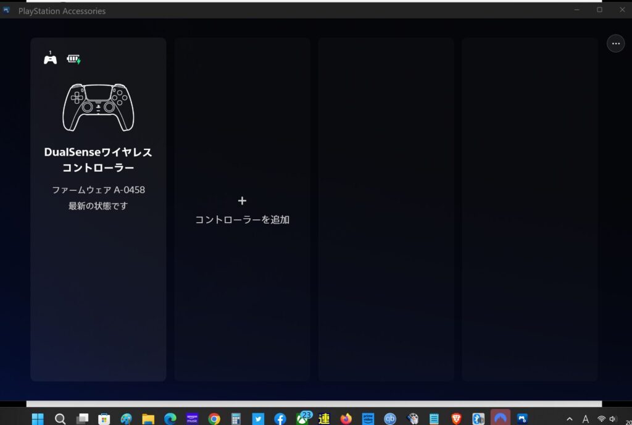Screen dimensions: 632x425
Task: Open Amazon Music from the taskbar
Action: pos(193,419)
